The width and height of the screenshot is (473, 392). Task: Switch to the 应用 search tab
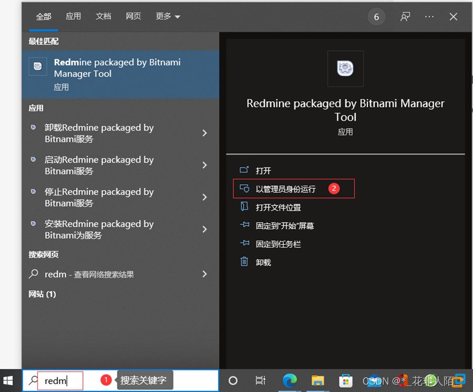click(x=73, y=16)
